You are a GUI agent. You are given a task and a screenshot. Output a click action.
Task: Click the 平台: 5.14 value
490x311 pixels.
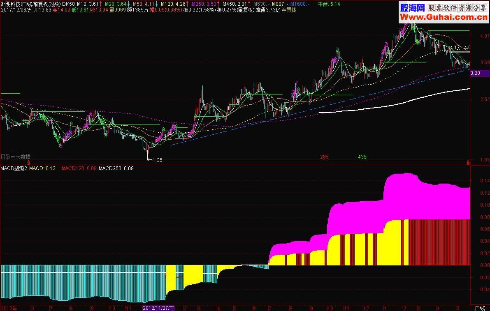[x=329, y=4]
